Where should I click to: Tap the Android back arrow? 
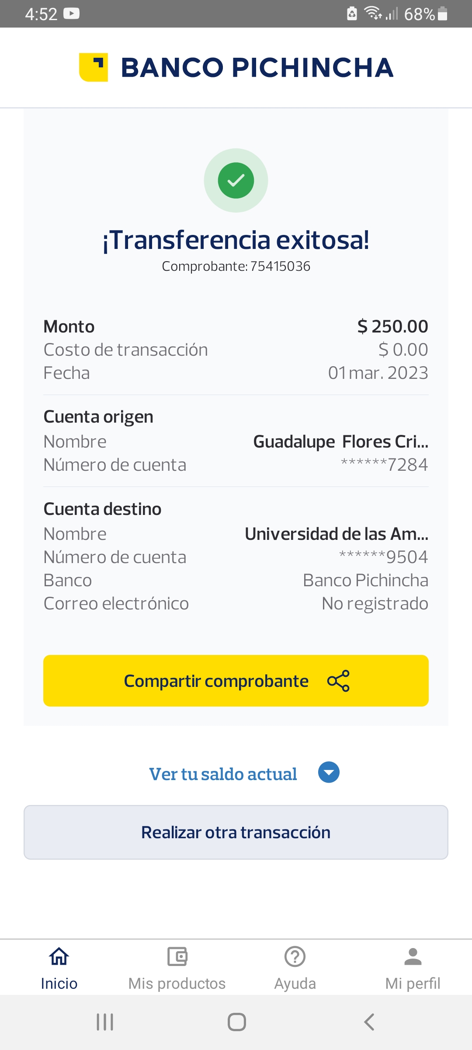point(369,1022)
